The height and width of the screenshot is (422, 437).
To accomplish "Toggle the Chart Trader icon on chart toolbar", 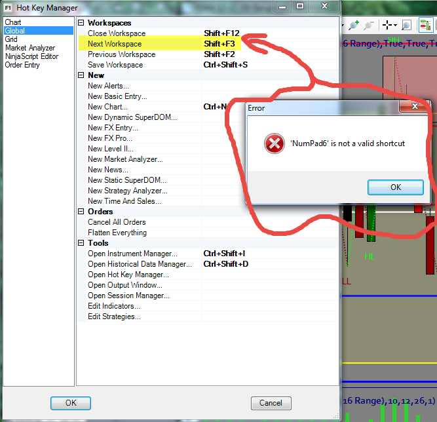I will pos(426,25).
